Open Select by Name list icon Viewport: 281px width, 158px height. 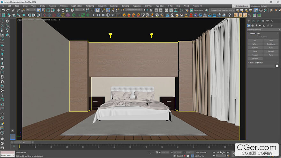[x=43, y=10]
